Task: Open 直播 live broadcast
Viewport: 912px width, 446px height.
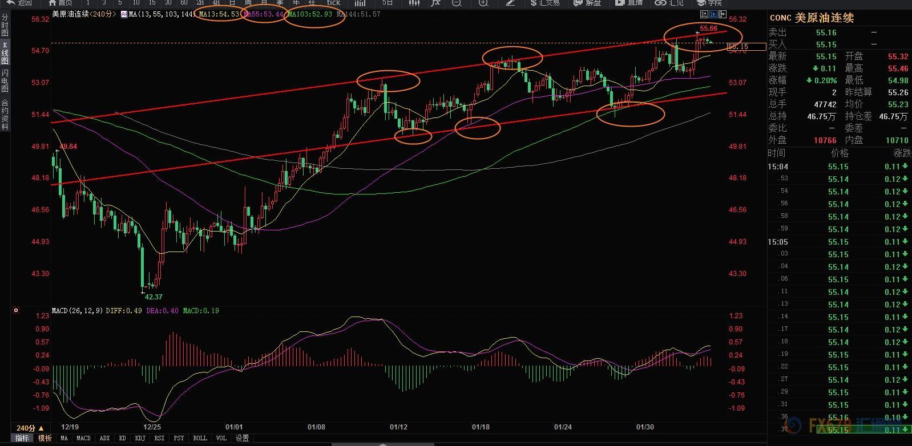Action: 628,3
